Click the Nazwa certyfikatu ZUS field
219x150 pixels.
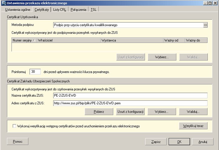coord(130,95)
